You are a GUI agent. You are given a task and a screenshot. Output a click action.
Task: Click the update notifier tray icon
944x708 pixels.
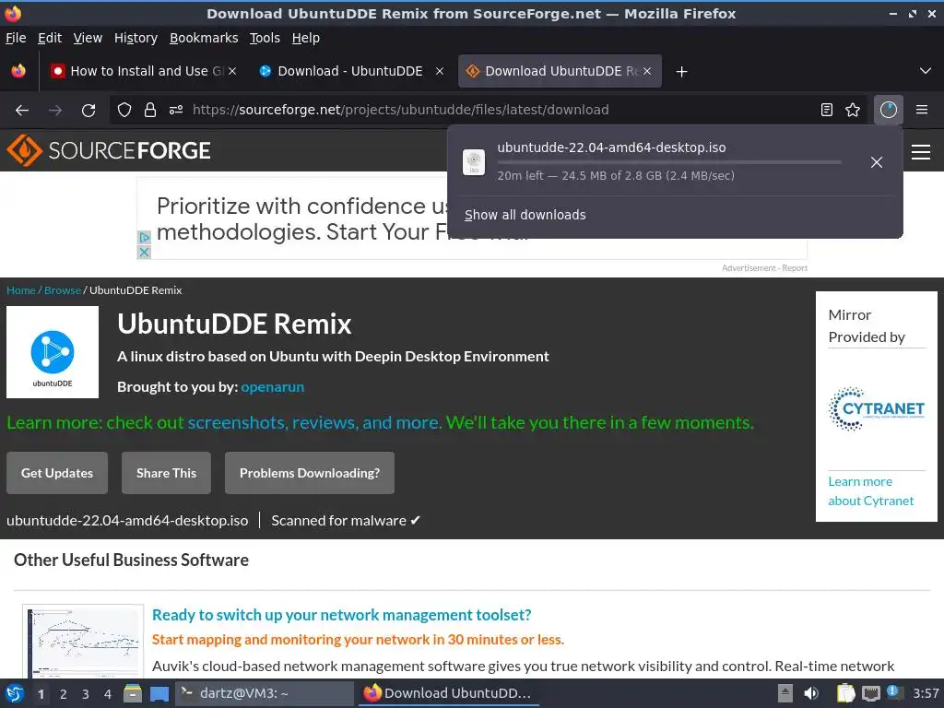(894, 692)
